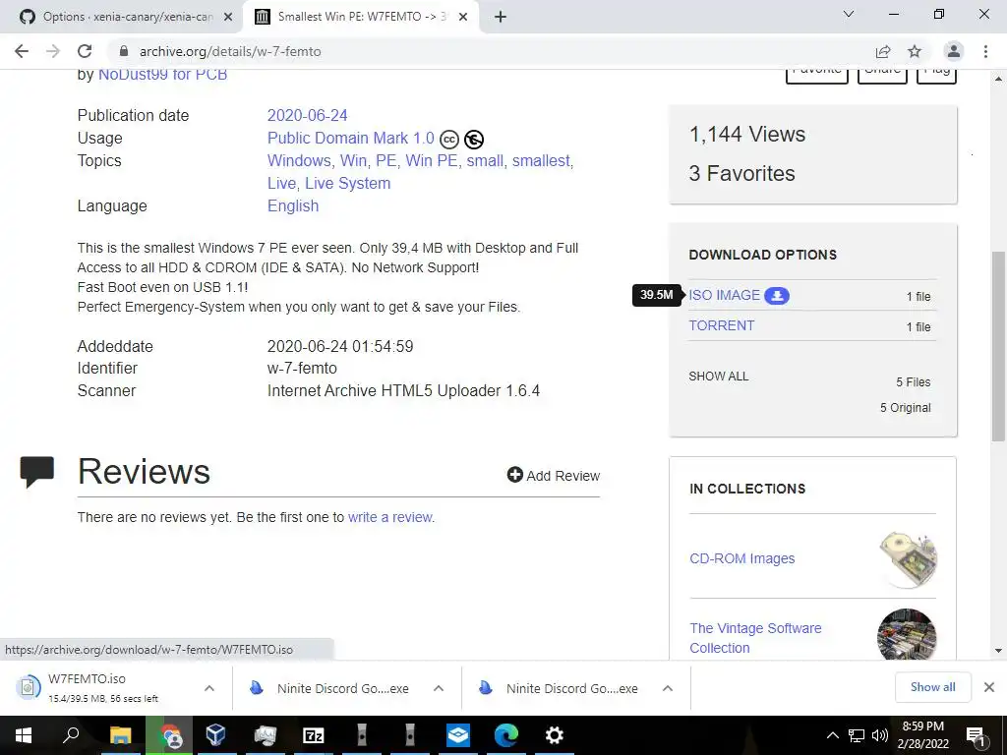Click SHOW ALL download options

click(719, 377)
